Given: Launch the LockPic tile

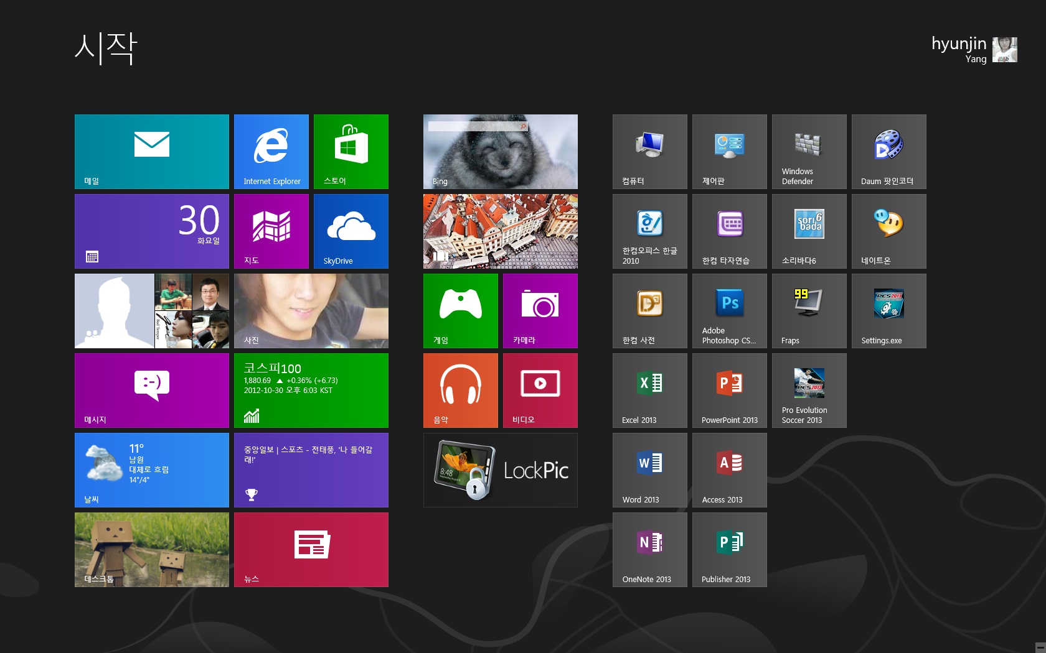Looking at the screenshot, I should coord(501,470).
